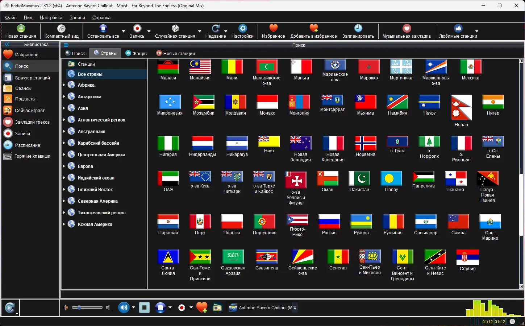Click the Избранное heart in the top toolbar

pos(273,31)
